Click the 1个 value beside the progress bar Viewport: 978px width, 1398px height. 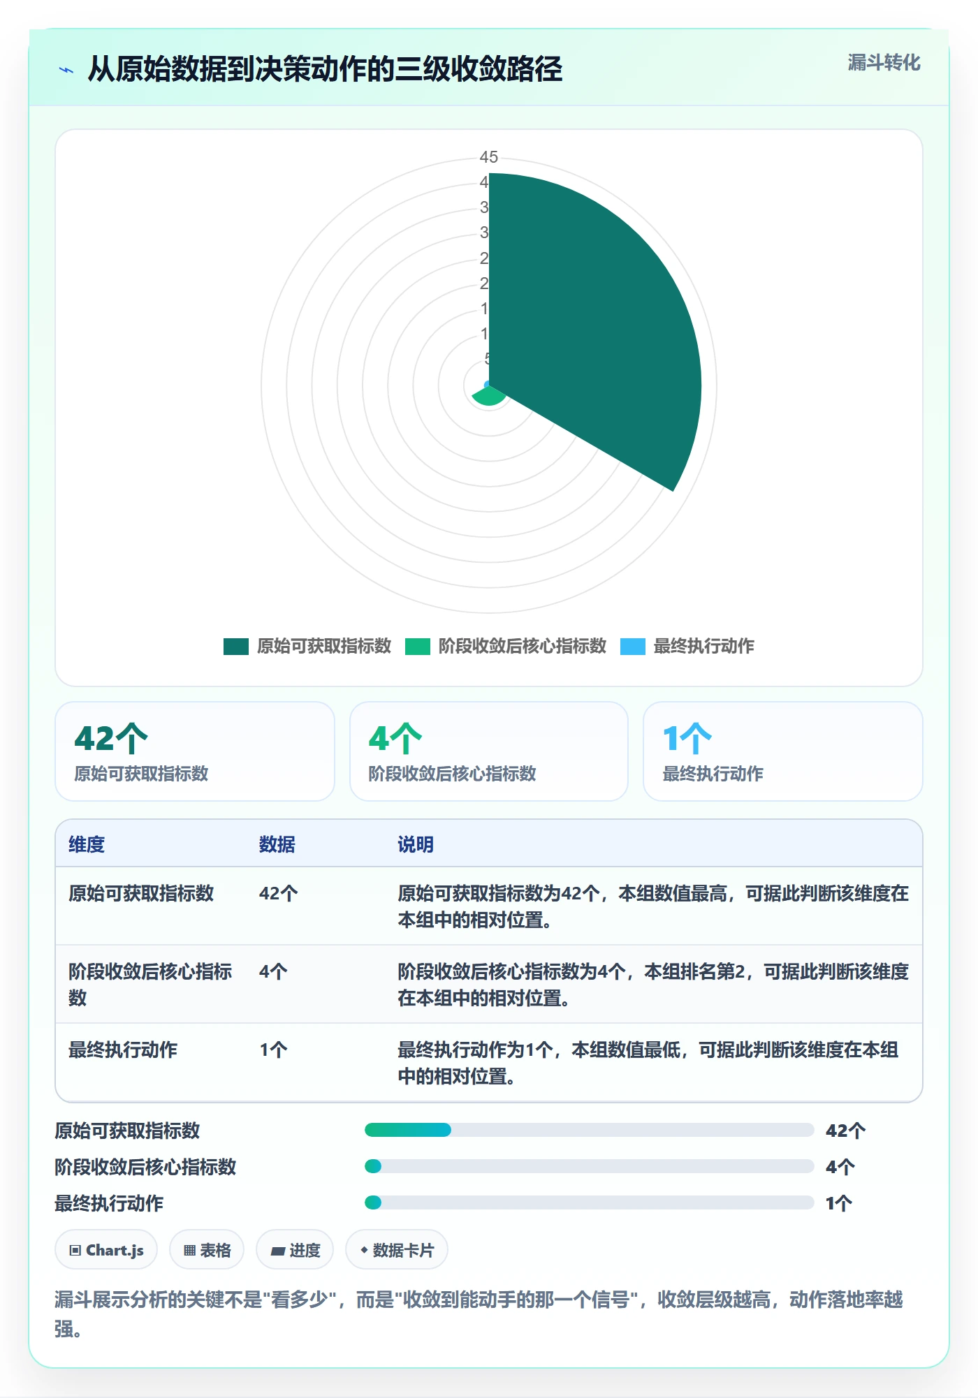coord(839,1203)
